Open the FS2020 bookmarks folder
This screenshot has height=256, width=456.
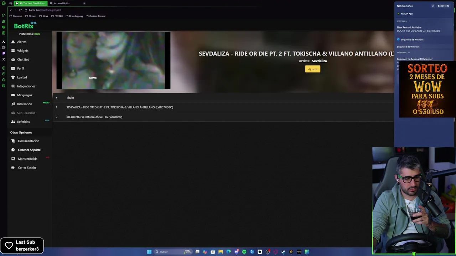coord(57,16)
